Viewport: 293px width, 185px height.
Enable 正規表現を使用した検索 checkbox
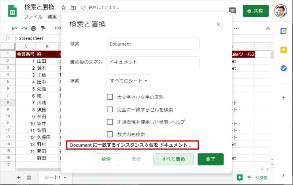pos(110,122)
